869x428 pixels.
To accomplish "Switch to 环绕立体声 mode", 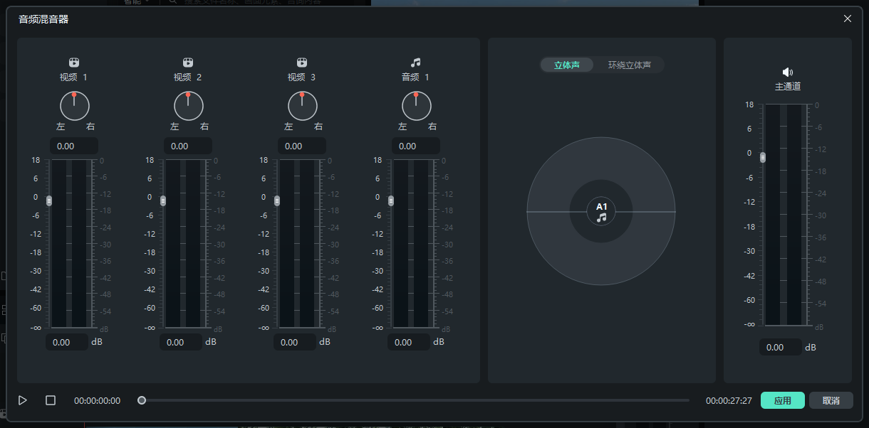I will coord(629,65).
